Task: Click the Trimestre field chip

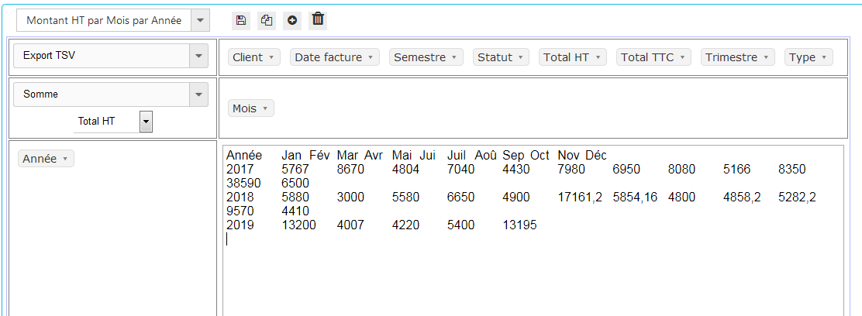Action: tap(736, 57)
